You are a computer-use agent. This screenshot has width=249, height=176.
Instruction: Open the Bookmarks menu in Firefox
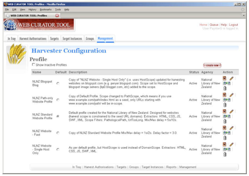46,9
